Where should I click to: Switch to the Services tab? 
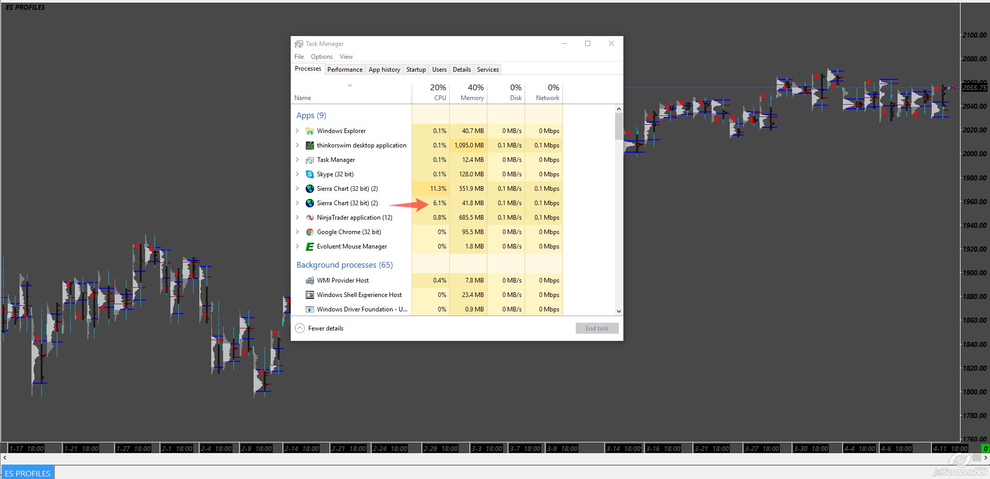488,70
